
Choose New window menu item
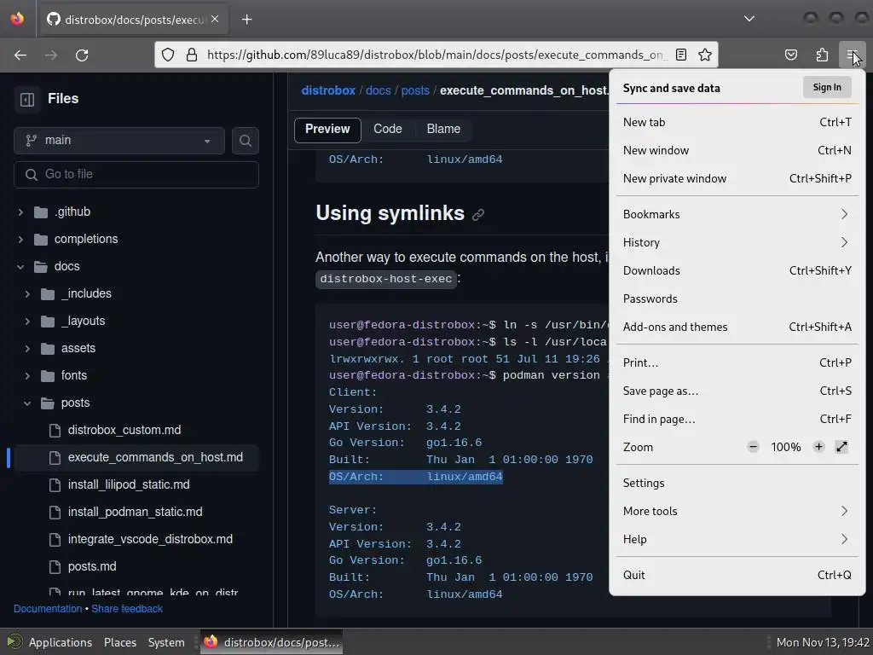click(x=737, y=150)
